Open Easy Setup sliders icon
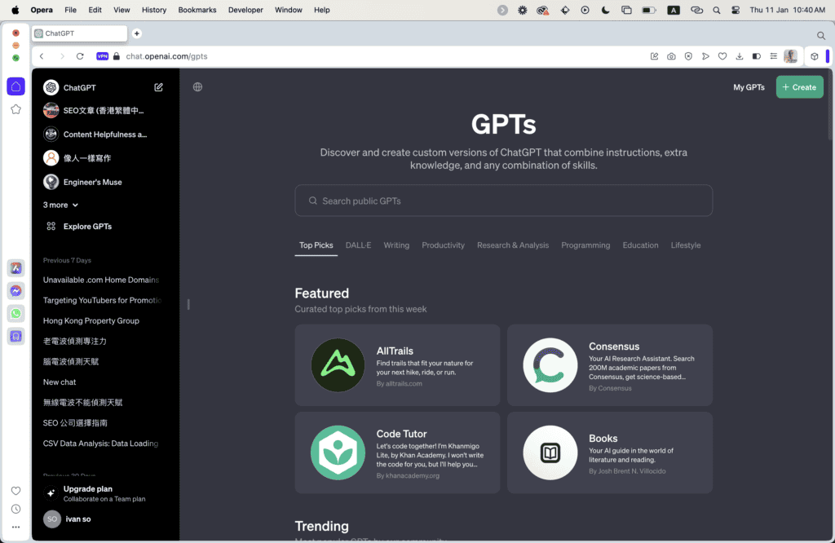835x543 pixels. [x=773, y=56]
